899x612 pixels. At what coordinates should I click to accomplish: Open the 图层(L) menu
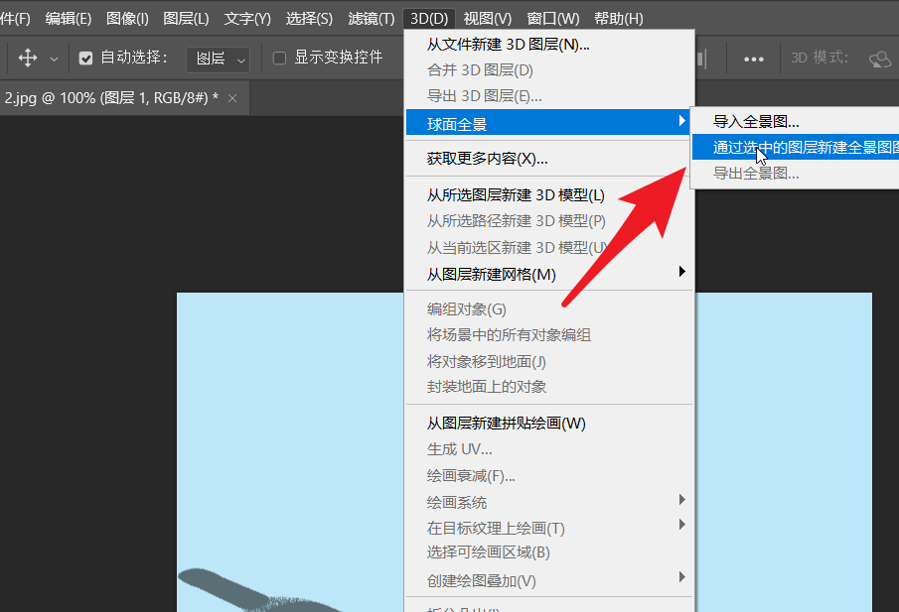tap(186, 19)
